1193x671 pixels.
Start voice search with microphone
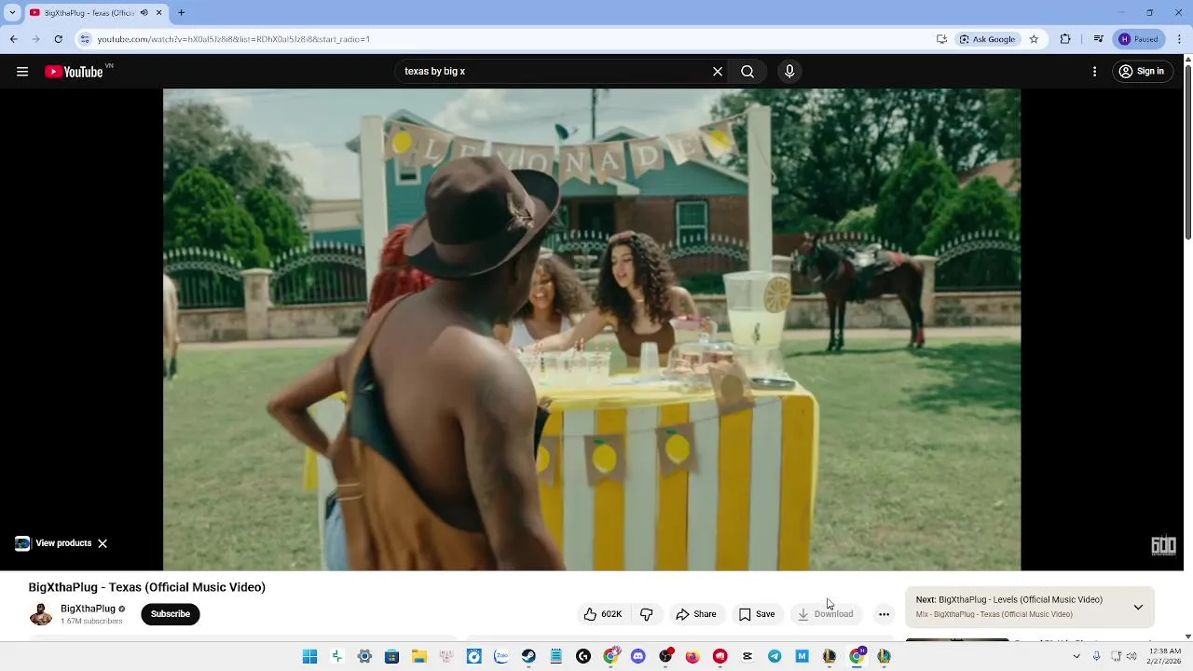789,72
